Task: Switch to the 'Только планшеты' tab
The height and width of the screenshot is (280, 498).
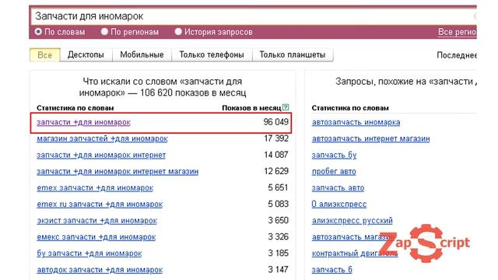Action: [x=293, y=55]
